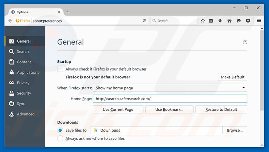Maximize the Firefox window
Image resolution: width=269 pixels, height=152 pixels.
246,8
